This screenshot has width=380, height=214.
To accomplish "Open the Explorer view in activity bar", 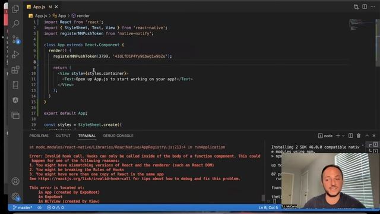I will (x=15, y=9).
